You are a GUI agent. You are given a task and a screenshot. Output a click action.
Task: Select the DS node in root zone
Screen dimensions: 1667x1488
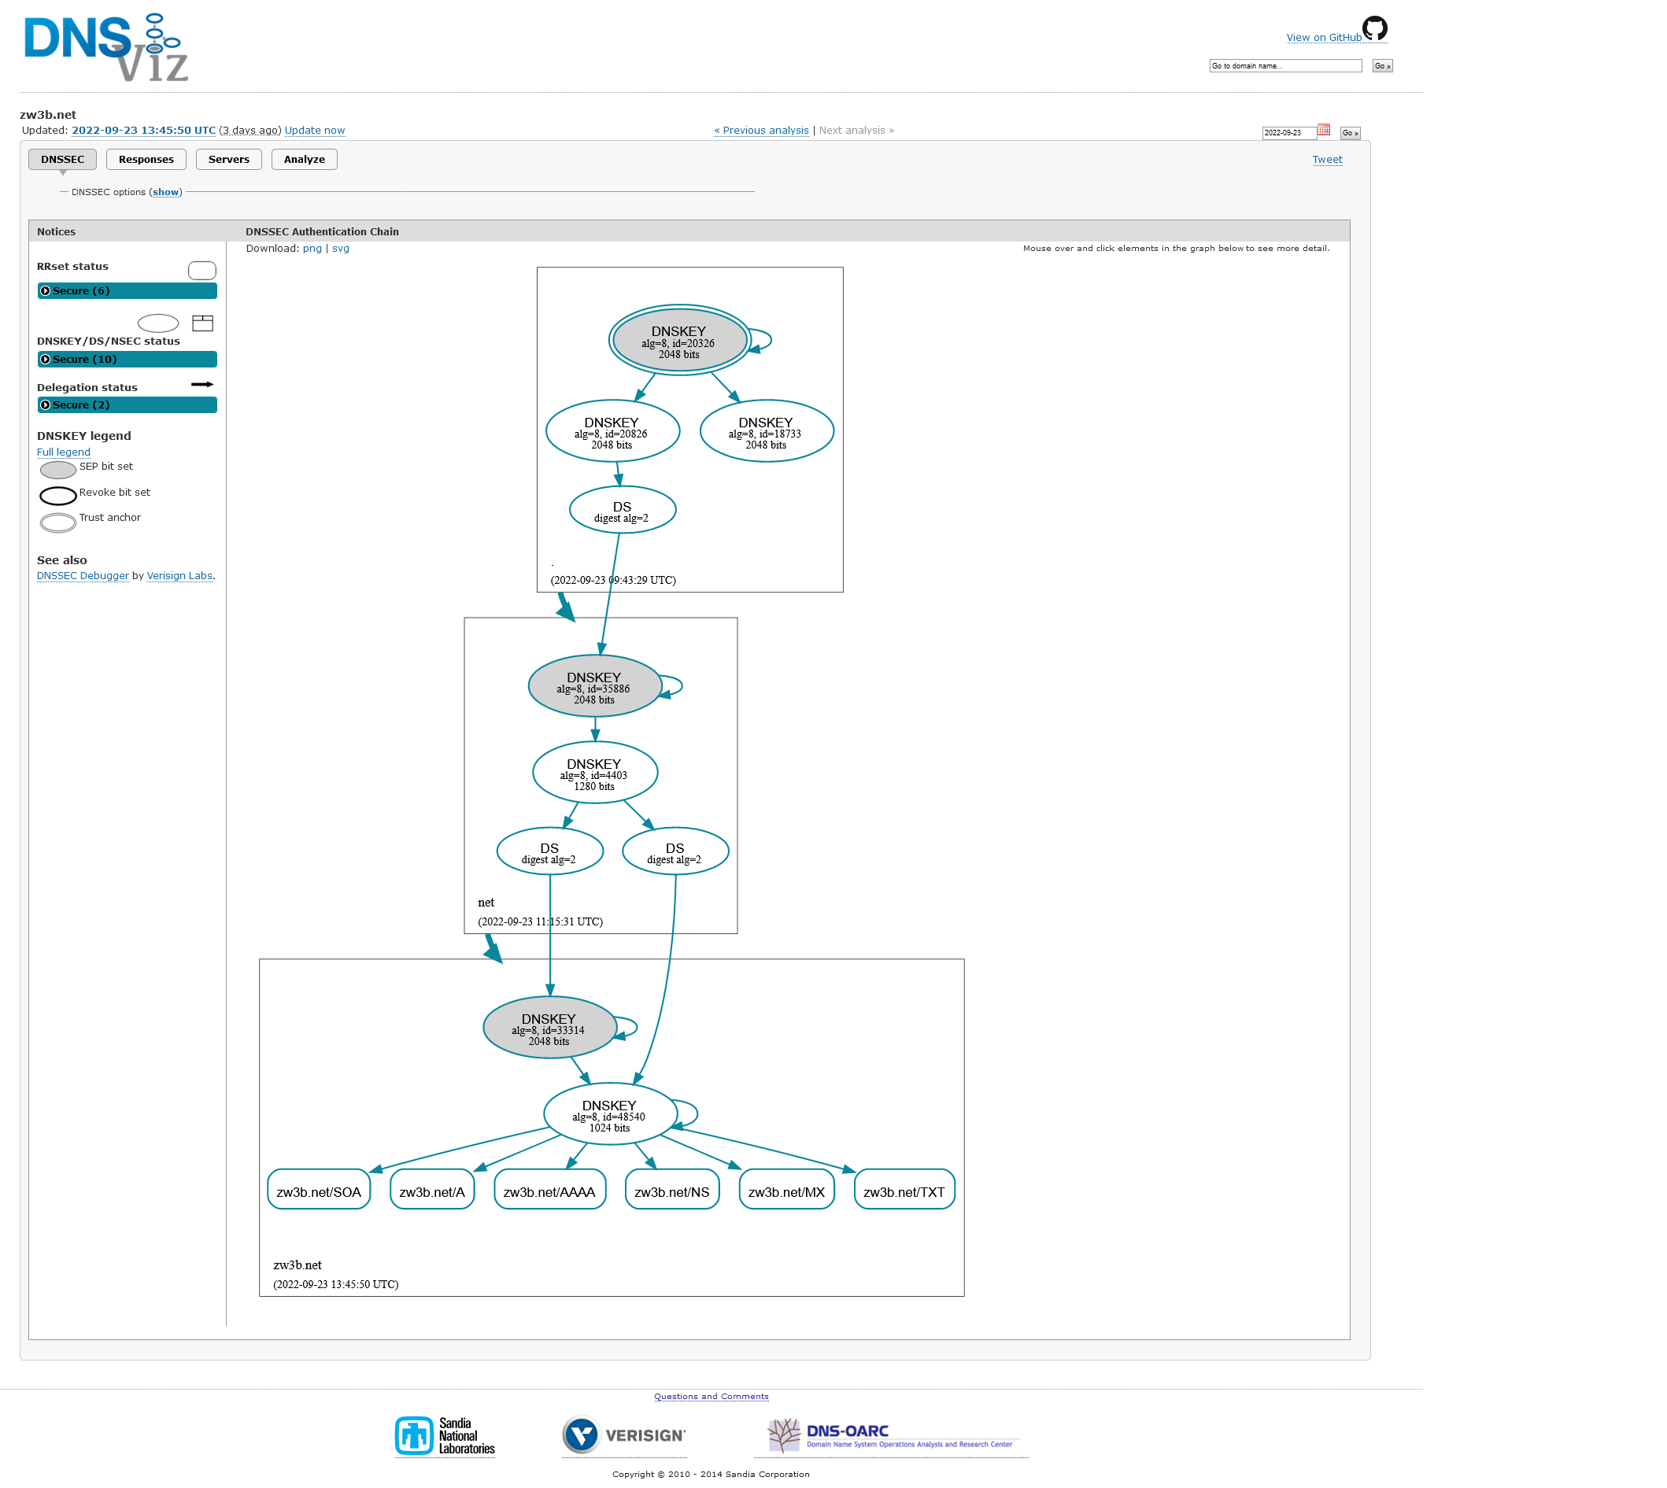tap(623, 511)
